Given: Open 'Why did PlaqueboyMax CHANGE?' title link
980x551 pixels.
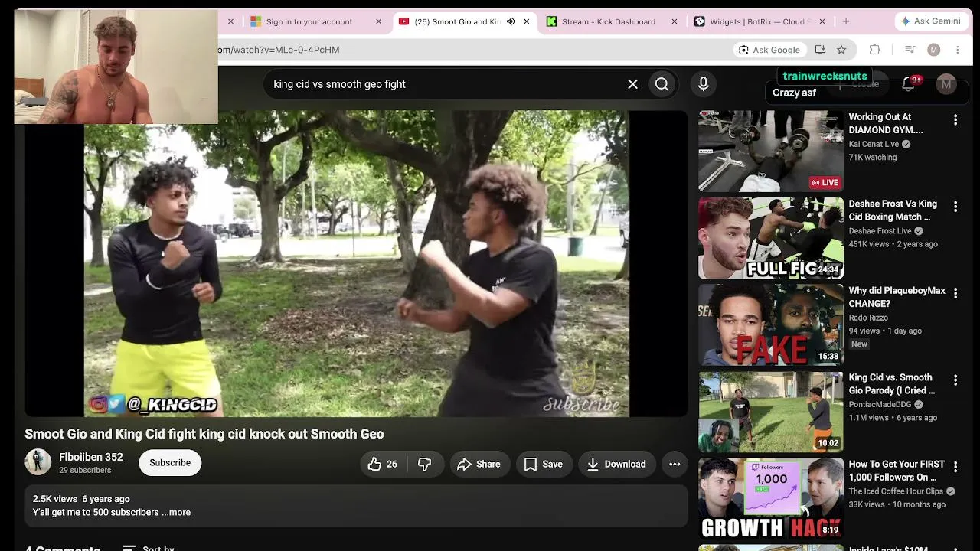Looking at the screenshot, I should [897, 297].
